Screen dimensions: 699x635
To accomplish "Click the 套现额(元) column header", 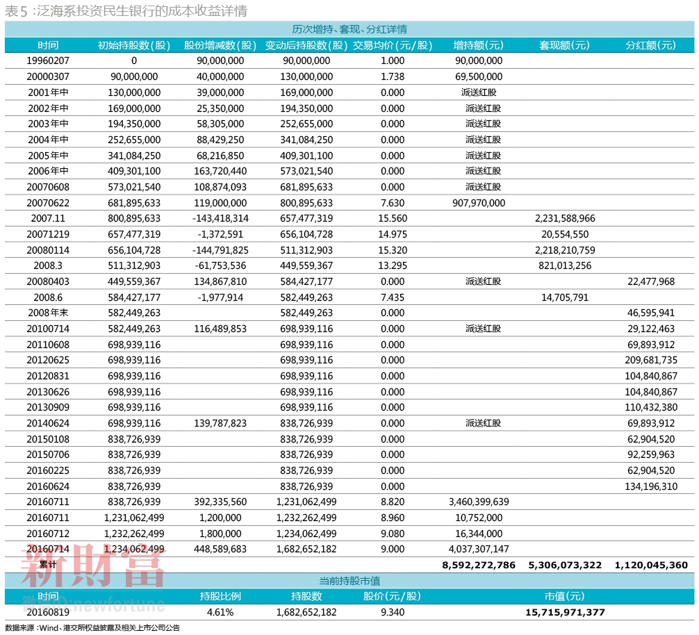I will pos(564,45).
